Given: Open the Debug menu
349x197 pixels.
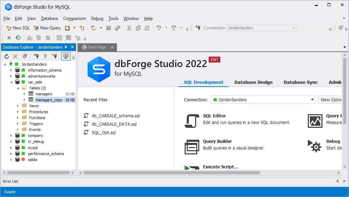Looking at the screenshot, I should pos(97,19).
